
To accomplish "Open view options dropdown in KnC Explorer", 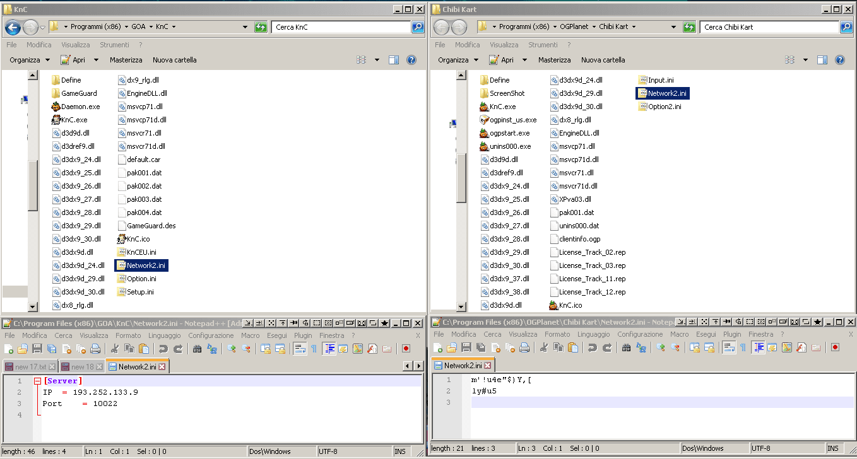I will [x=377, y=60].
